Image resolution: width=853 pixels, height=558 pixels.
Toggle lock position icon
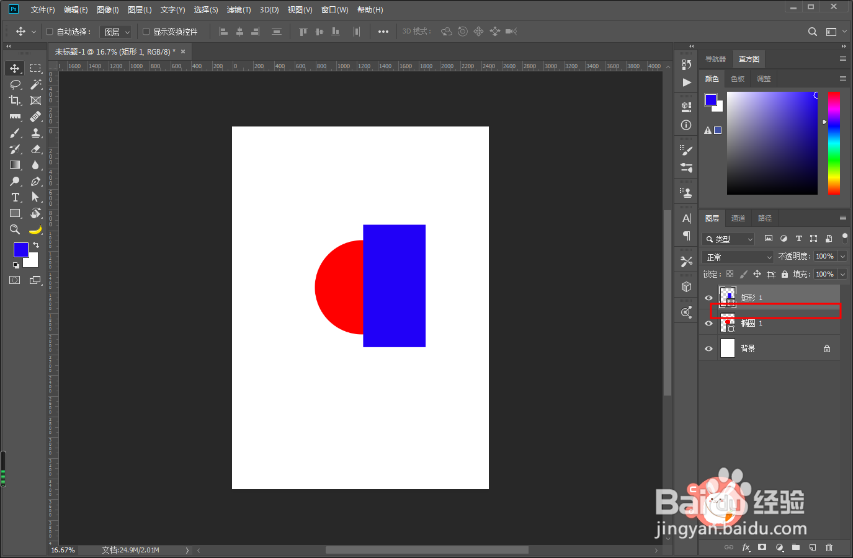coord(757,274)
